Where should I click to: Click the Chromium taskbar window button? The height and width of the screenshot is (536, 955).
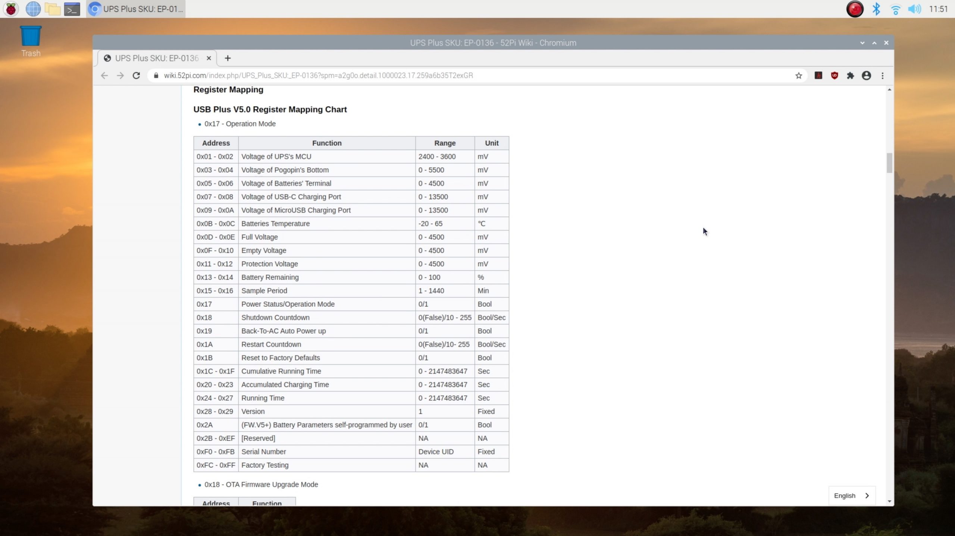136,9
